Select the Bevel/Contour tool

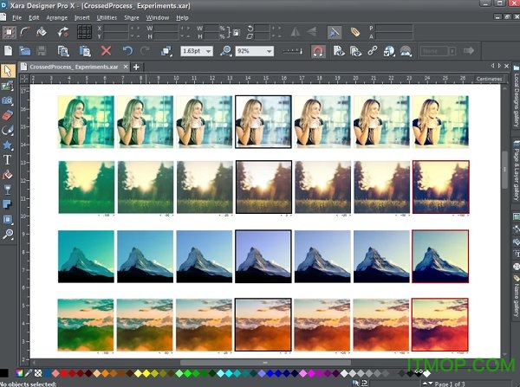click(7, 219)
